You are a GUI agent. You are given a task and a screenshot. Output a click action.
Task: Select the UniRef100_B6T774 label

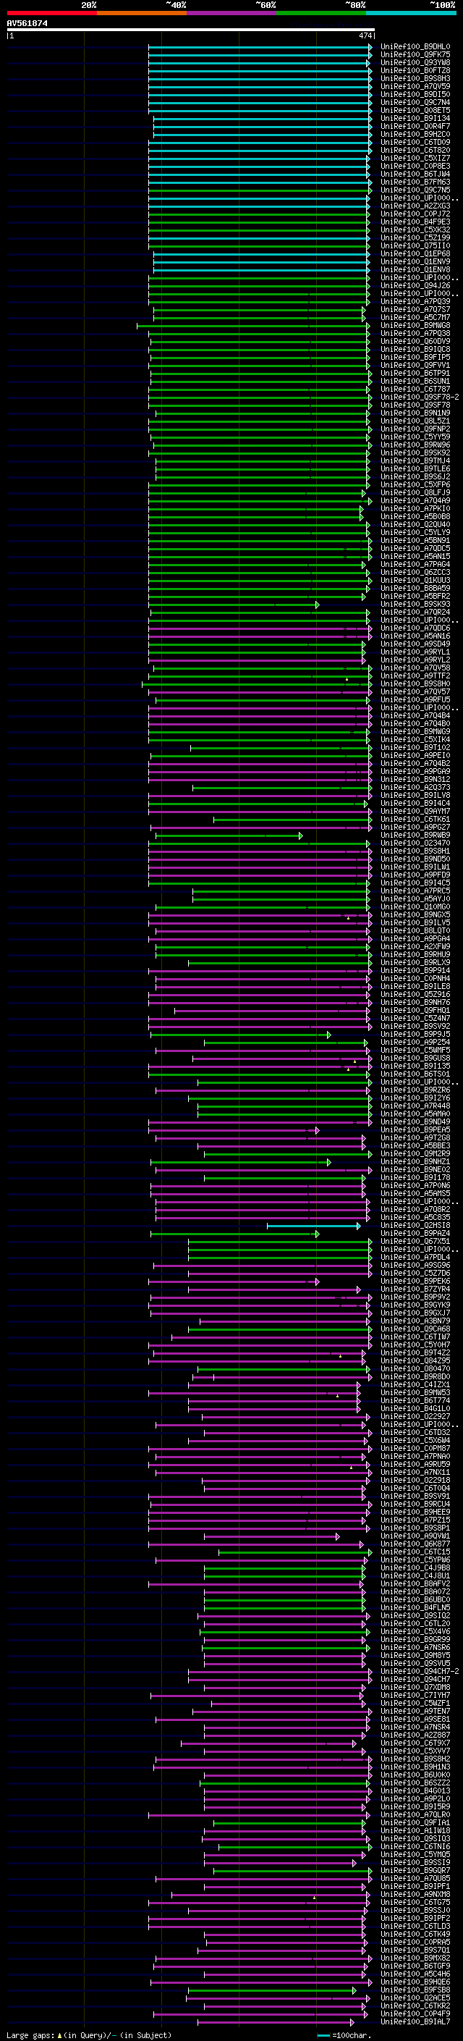[415, 1401]
